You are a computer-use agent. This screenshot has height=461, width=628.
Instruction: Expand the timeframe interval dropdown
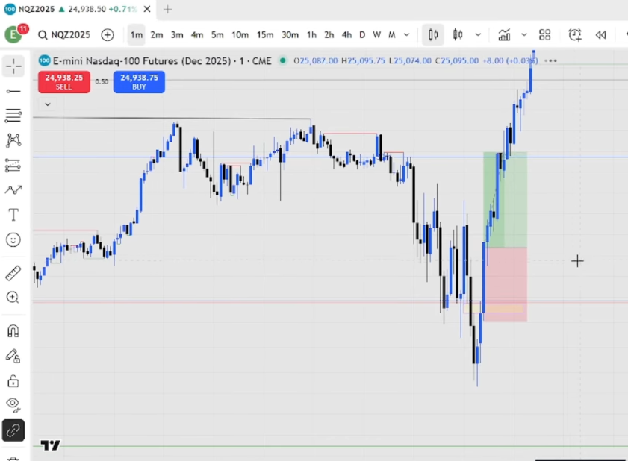406,35
